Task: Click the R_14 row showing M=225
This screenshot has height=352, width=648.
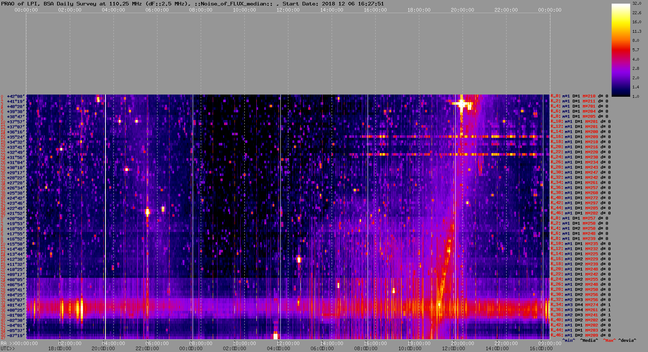Action: tap(581, 254)
